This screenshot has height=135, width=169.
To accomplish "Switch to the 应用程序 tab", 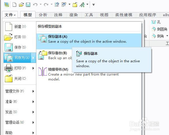I will (148, 15).
